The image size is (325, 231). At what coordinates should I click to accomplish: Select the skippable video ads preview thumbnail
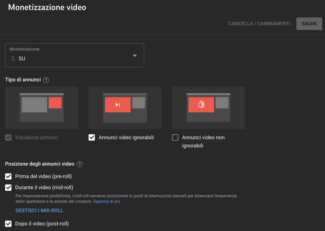tap(125, 108)
